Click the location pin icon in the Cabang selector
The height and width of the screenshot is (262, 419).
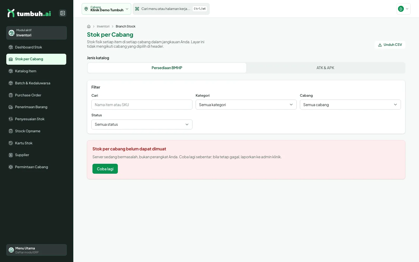click(86, 9)
